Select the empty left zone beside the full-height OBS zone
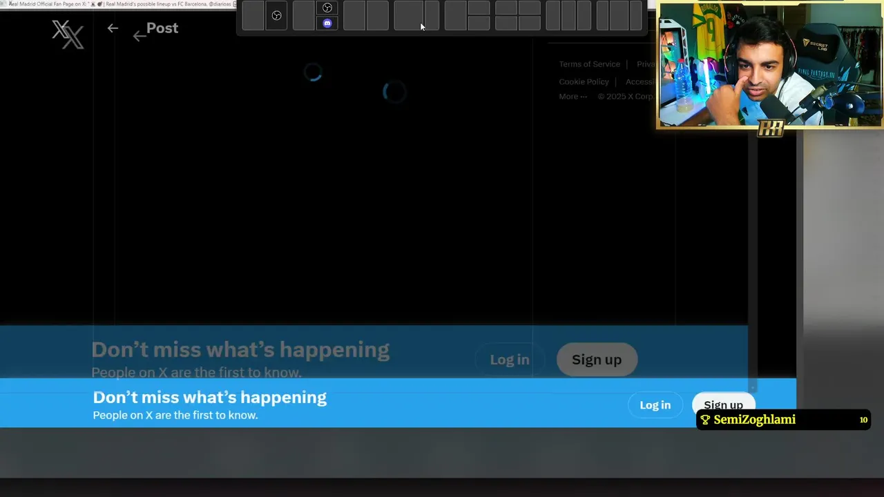 [253, 16]
